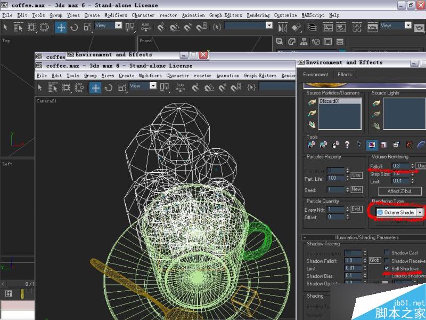Click Use button beside Falloff
Viewport: 426px width, 320px height.
[x=421, y=166]
